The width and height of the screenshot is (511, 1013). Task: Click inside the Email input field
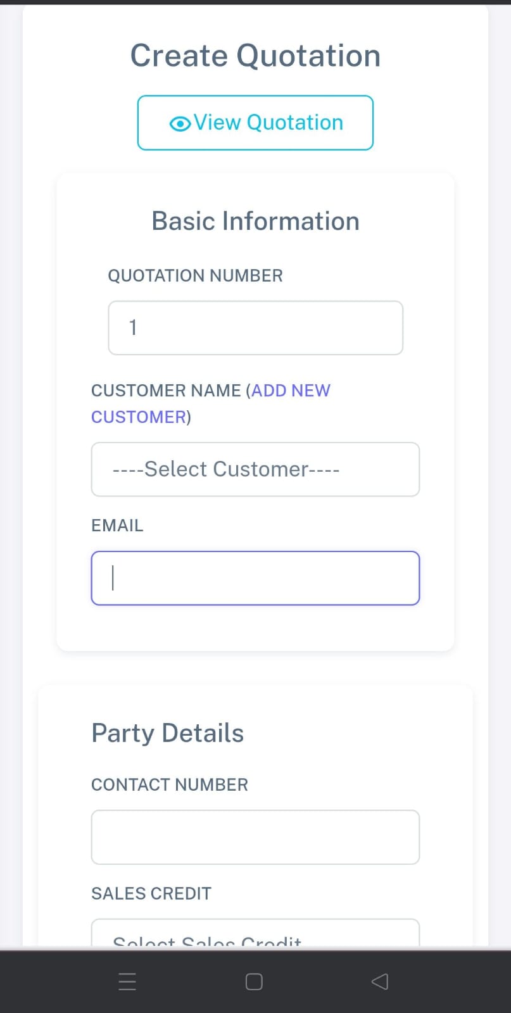255,578
